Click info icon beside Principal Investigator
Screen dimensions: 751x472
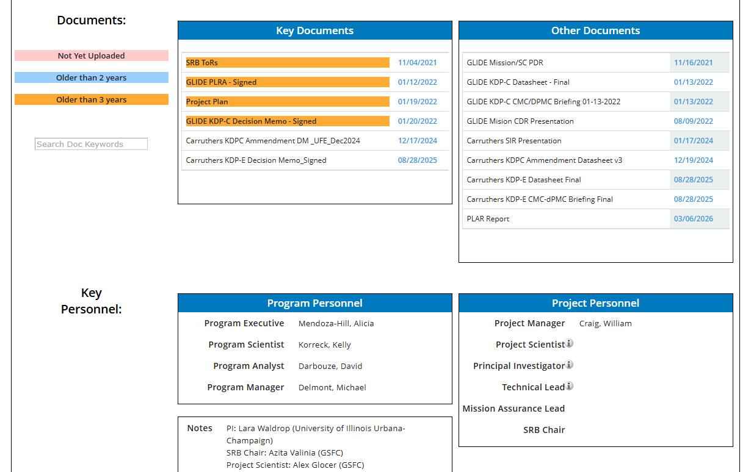(x=569, y=365)
